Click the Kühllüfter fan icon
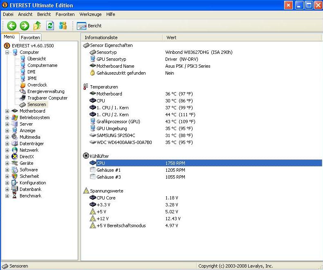 pos(86,156)
